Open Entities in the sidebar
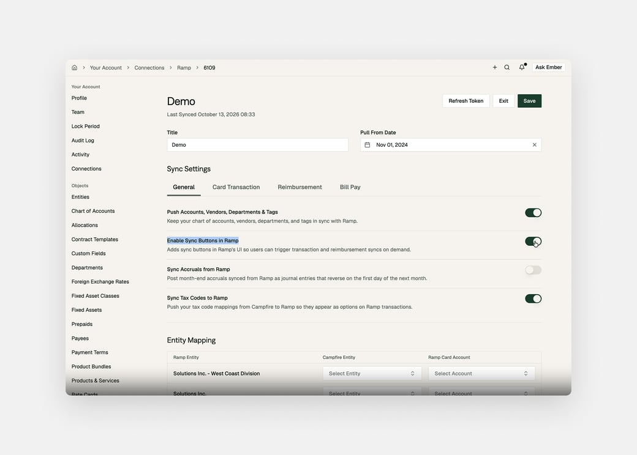This screenshot has width=637, height=455. 80,197
